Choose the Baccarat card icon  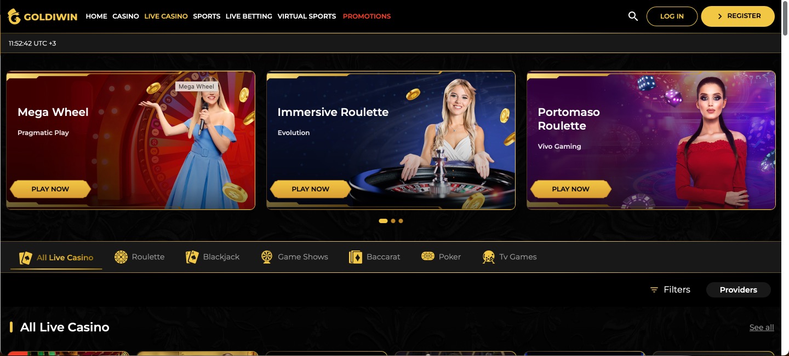tap(356, 257)
